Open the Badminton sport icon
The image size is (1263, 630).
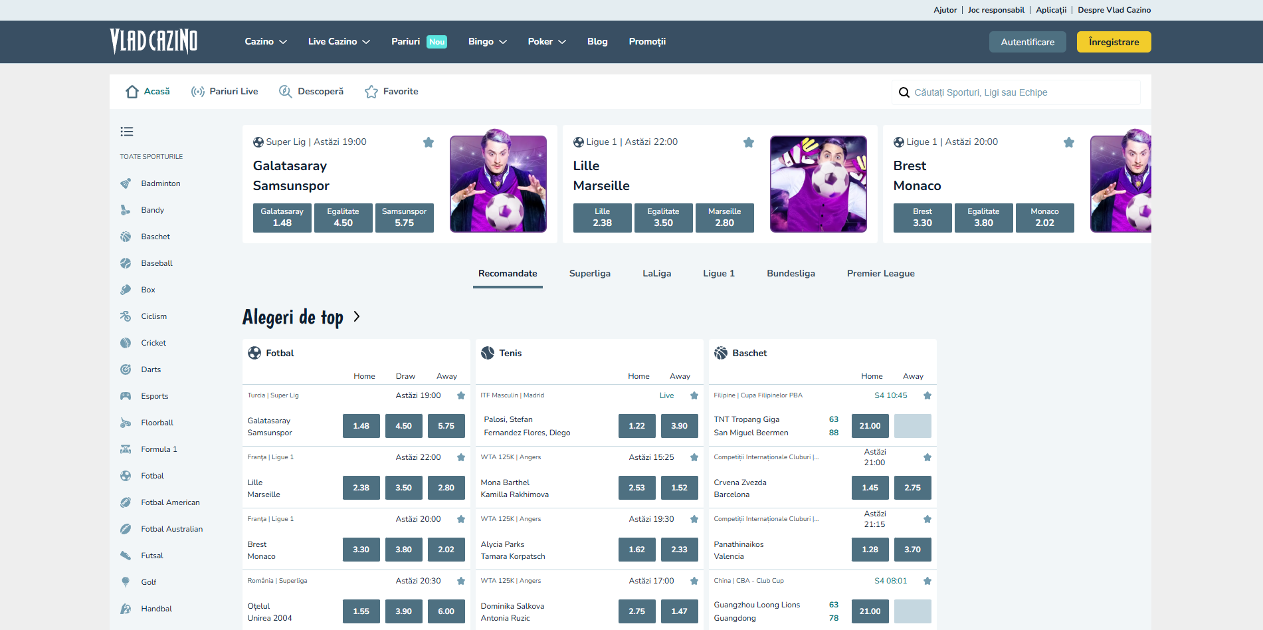point(126,183)
